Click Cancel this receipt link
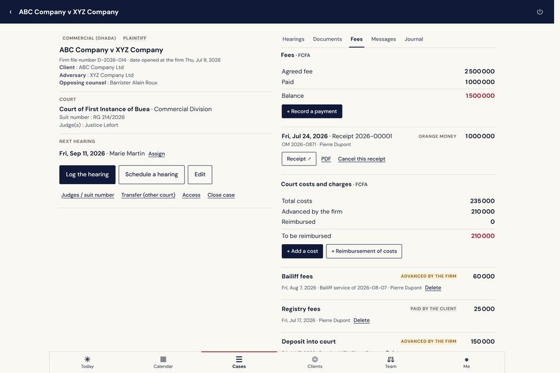This screenshot has height=373, width=560. [x=362, y=159]
